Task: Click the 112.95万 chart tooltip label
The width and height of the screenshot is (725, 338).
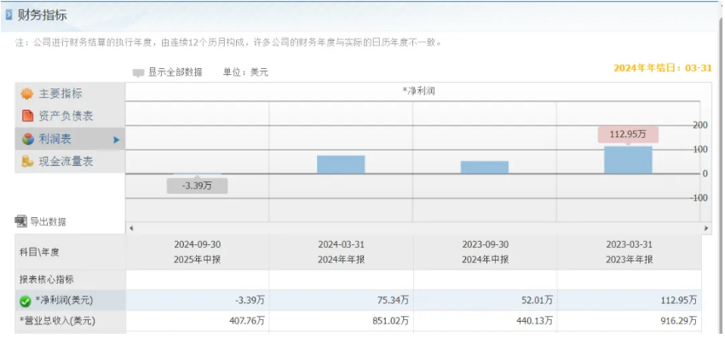Action: coord(628,134)
